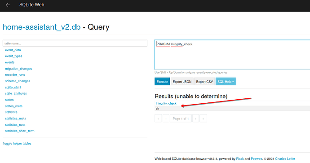Go to next results page (›)
This screenshot has width=310, height=163.
(195, 119)
